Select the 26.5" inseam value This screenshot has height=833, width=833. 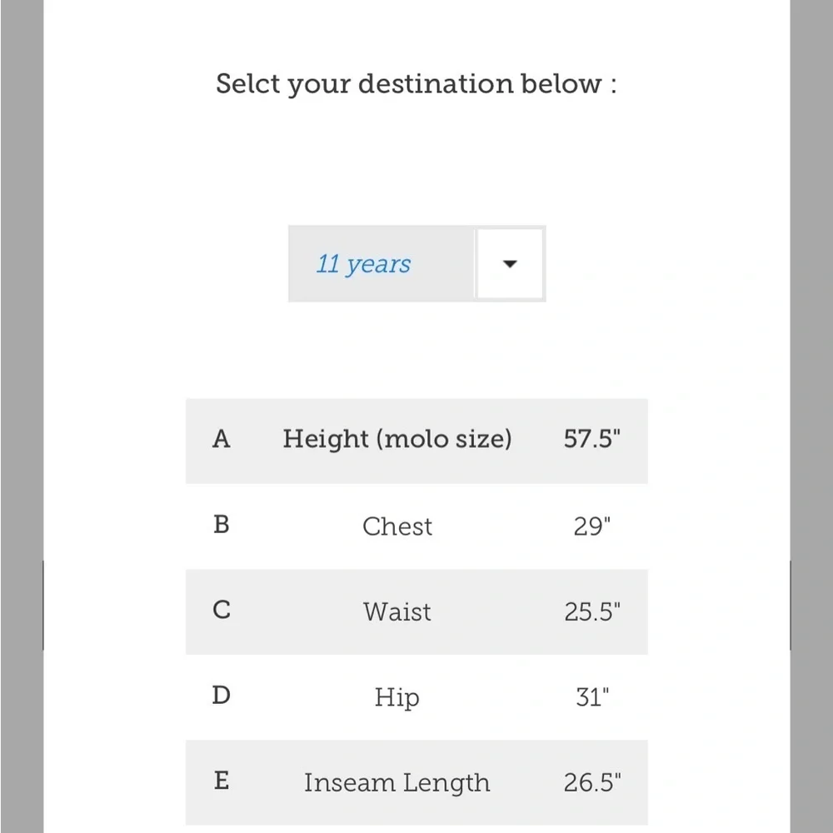click(591, 782)
